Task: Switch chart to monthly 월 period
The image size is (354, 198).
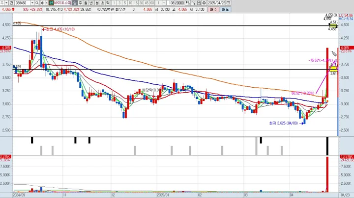Action: (86, 3)
